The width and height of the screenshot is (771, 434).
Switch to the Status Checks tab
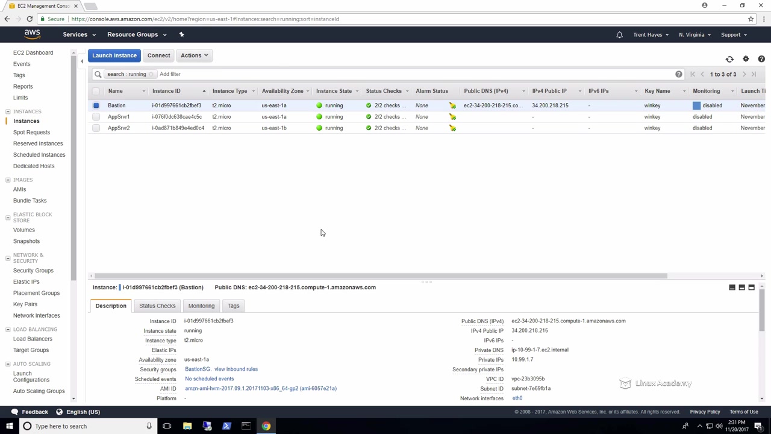[157, 306]
